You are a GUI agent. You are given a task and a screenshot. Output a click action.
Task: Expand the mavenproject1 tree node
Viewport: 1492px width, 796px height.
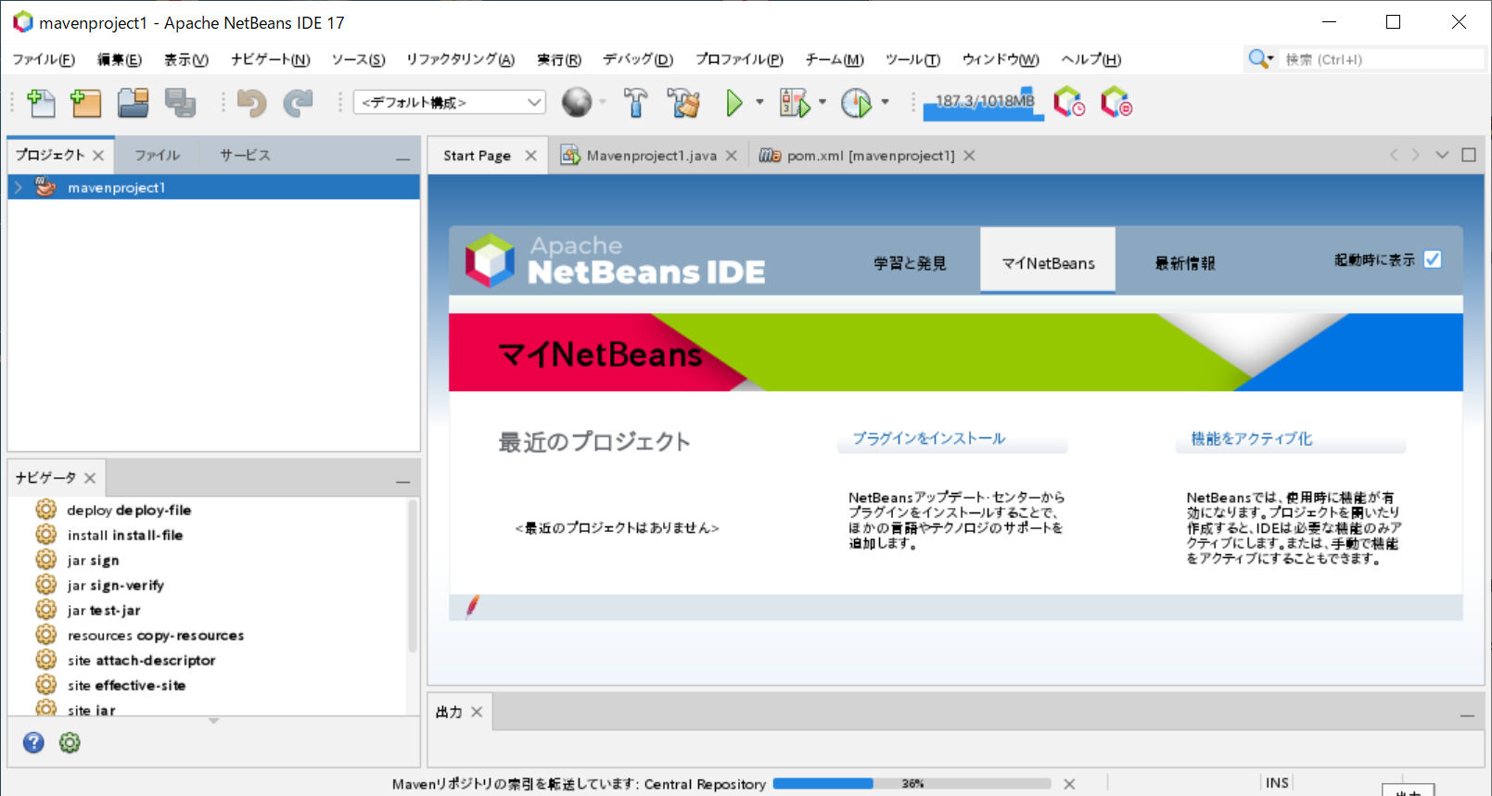(19, 187)
